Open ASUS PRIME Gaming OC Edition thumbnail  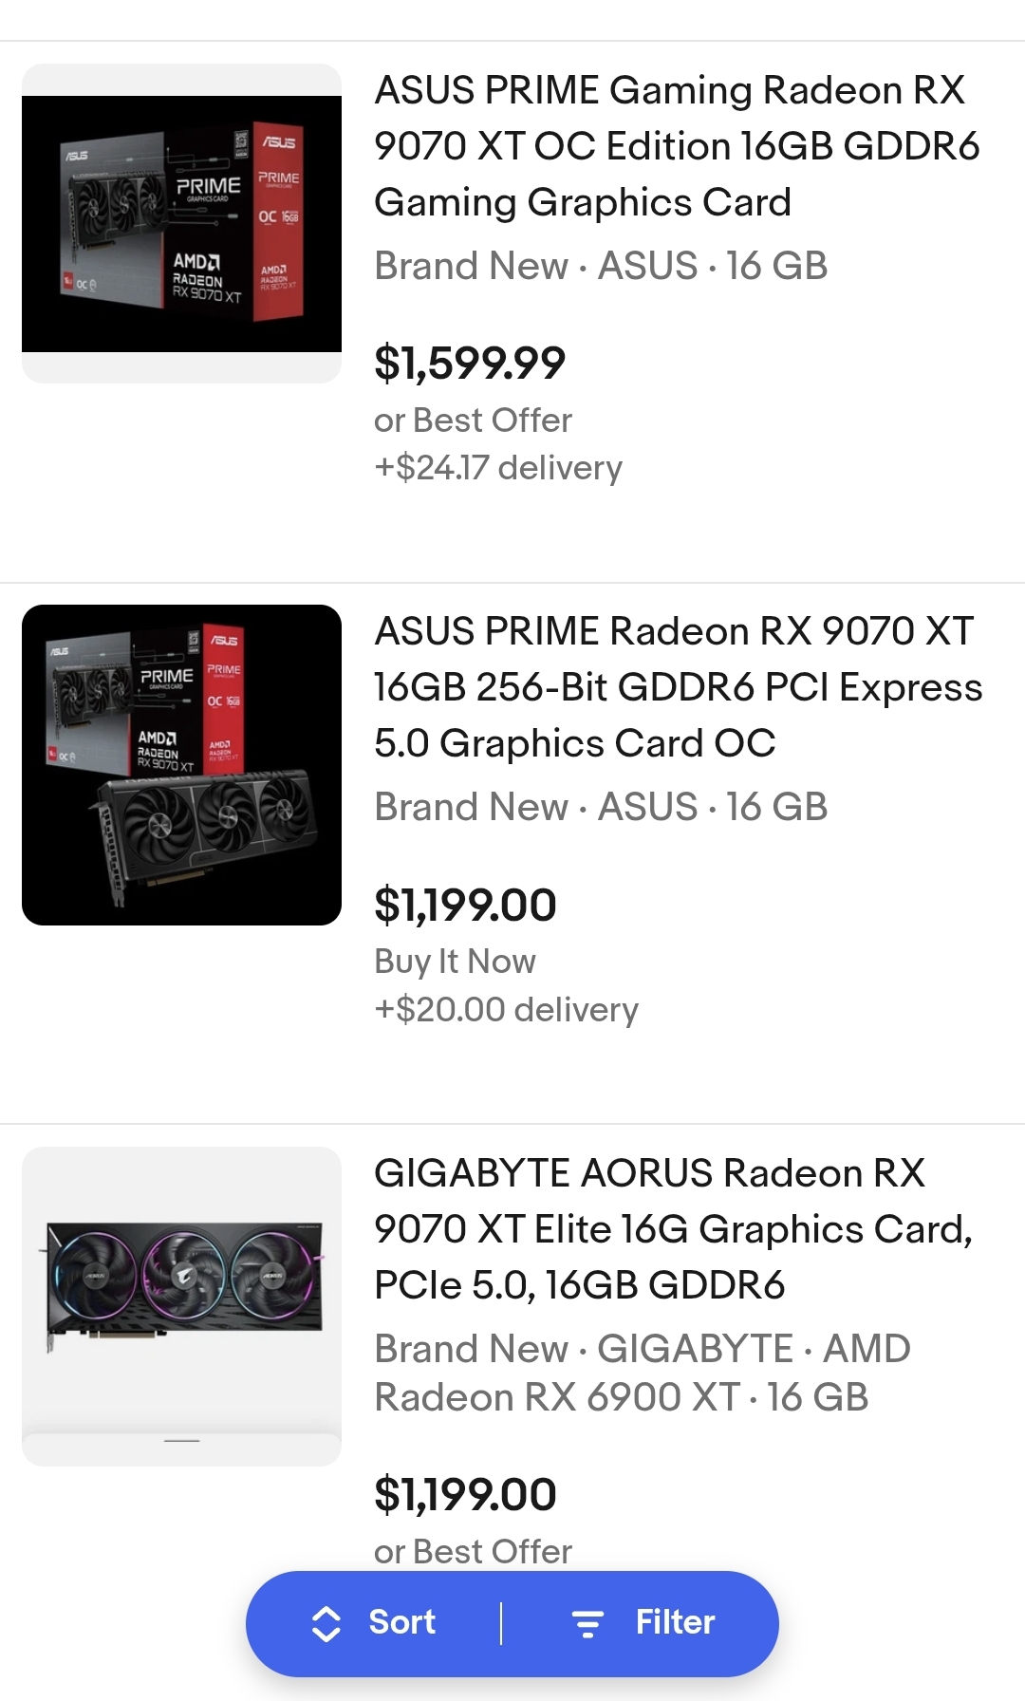tap(181, 224)
